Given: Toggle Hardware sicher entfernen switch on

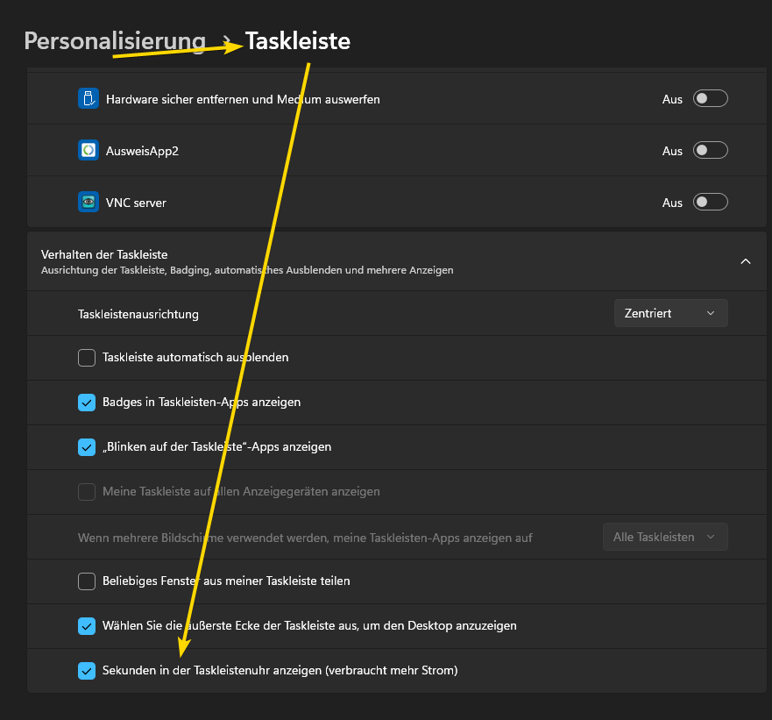Looking at the screenshot, I should [710, 99].
